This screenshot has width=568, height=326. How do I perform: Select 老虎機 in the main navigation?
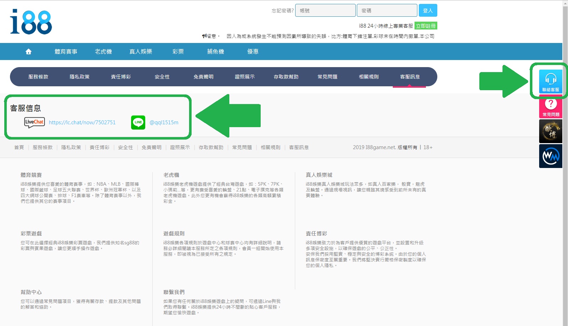(x=103, y=51)
